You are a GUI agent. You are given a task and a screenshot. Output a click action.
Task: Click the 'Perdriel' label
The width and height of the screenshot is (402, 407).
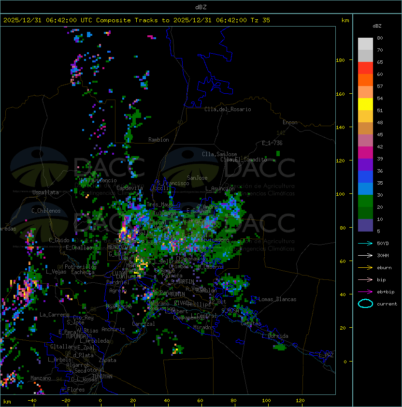click(x=118, y=282)
